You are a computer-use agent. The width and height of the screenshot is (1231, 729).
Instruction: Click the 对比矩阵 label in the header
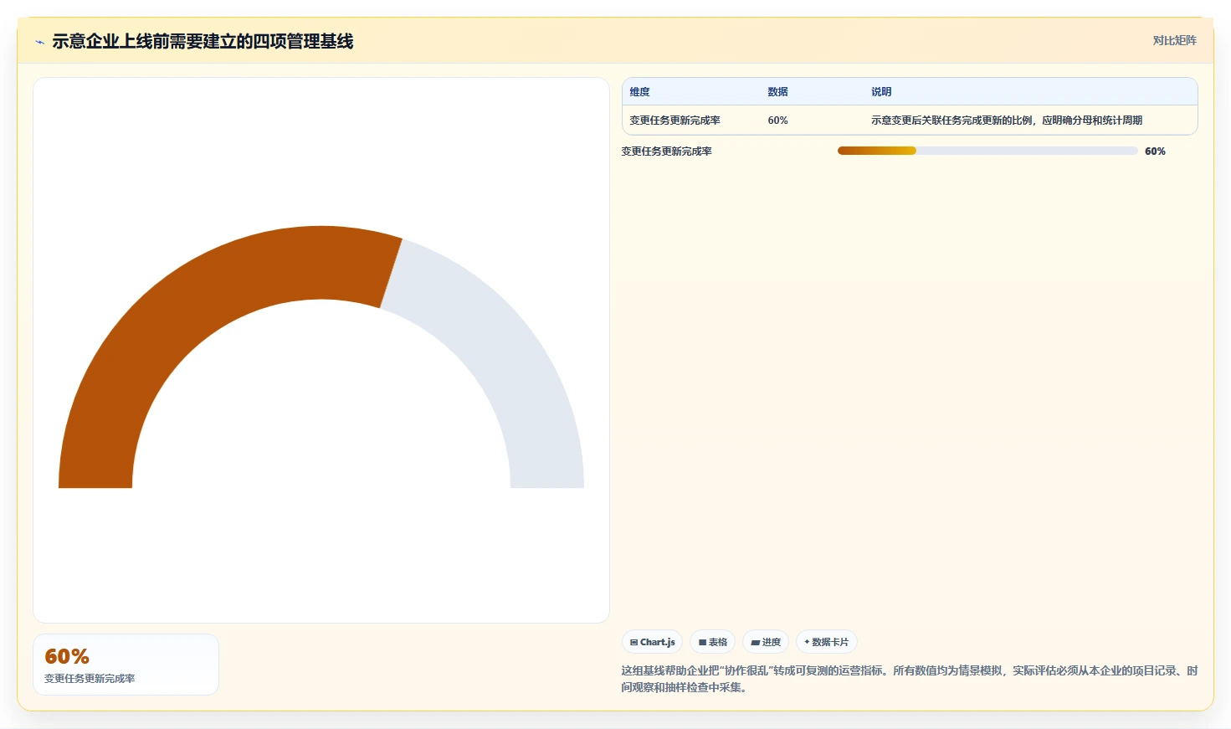click(x=1174, y=40)
